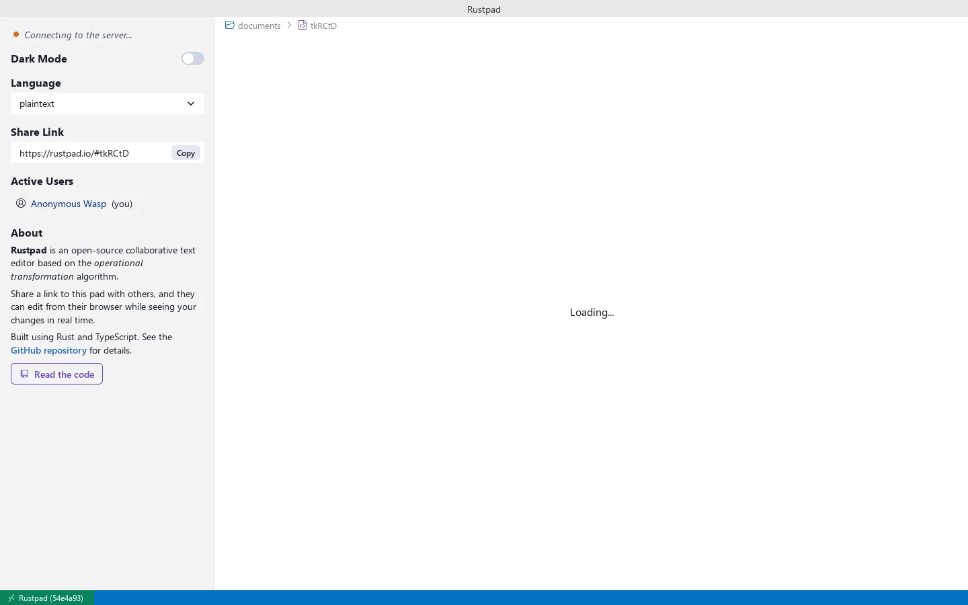
Task: Click the (you) label next to the user
Action: pos(122,204)
